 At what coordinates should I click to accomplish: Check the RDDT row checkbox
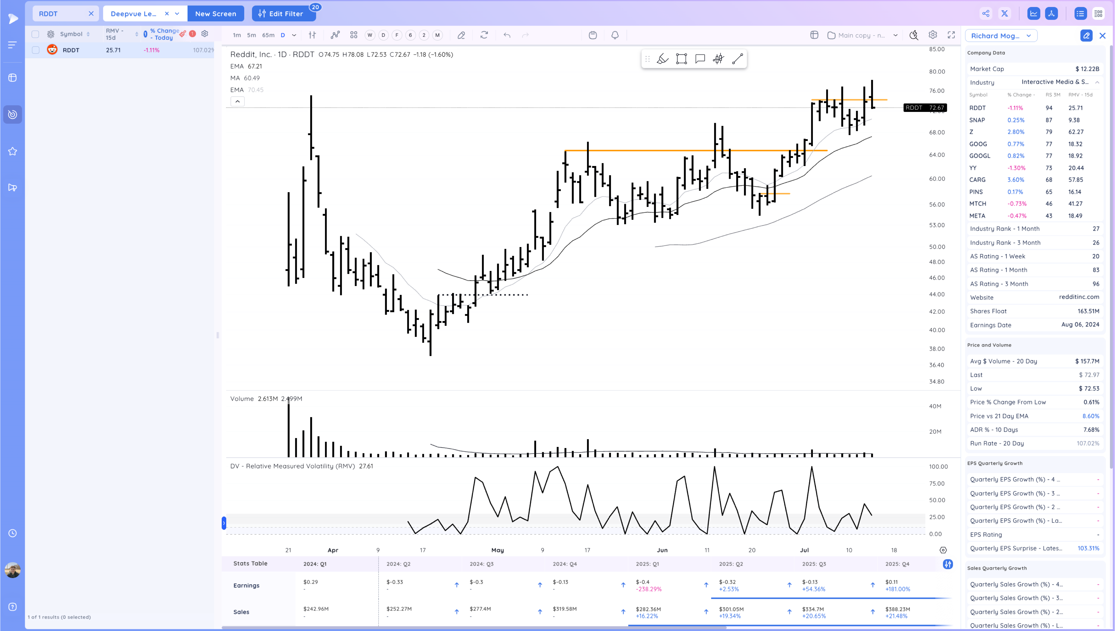(x=36, y=50)
